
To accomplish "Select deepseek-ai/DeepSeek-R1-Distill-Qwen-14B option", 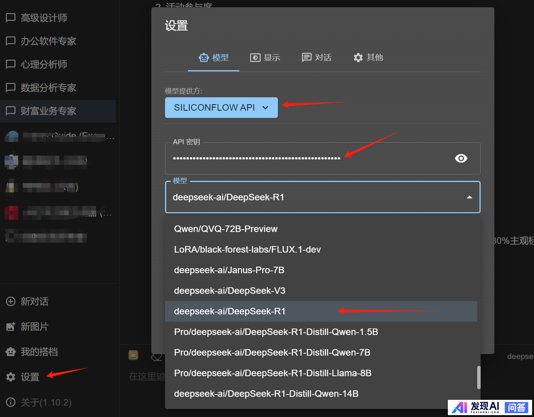I will pyautogui.click(x=321, y=394).
